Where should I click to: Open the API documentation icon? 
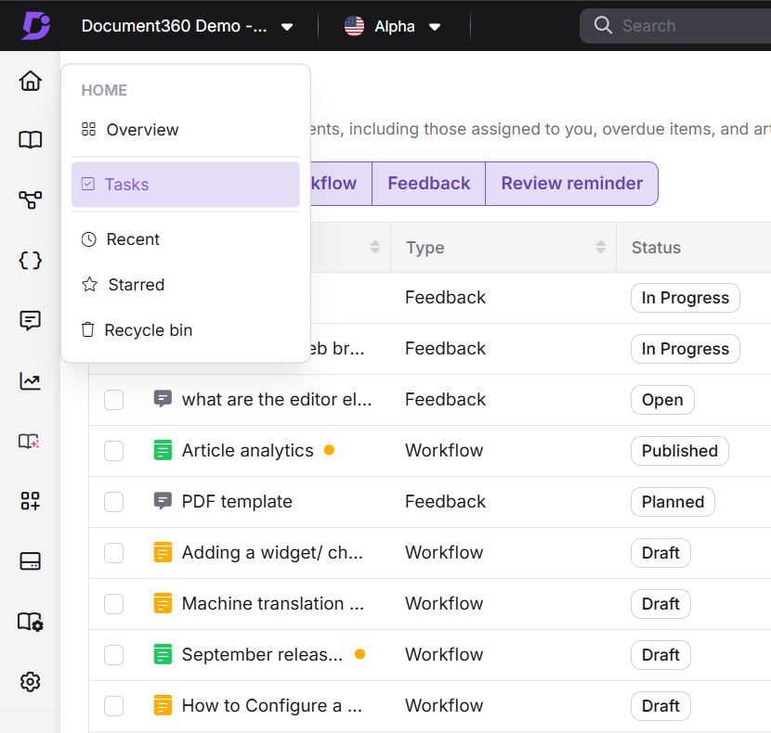pos(30,261)
